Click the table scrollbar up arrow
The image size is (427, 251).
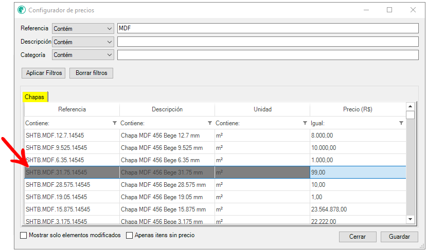click(410, 107)
